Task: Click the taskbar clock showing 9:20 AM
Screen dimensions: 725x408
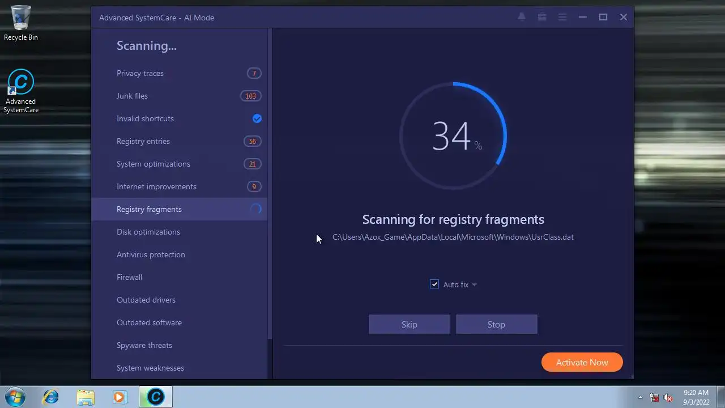Action: tap(696, 397)
